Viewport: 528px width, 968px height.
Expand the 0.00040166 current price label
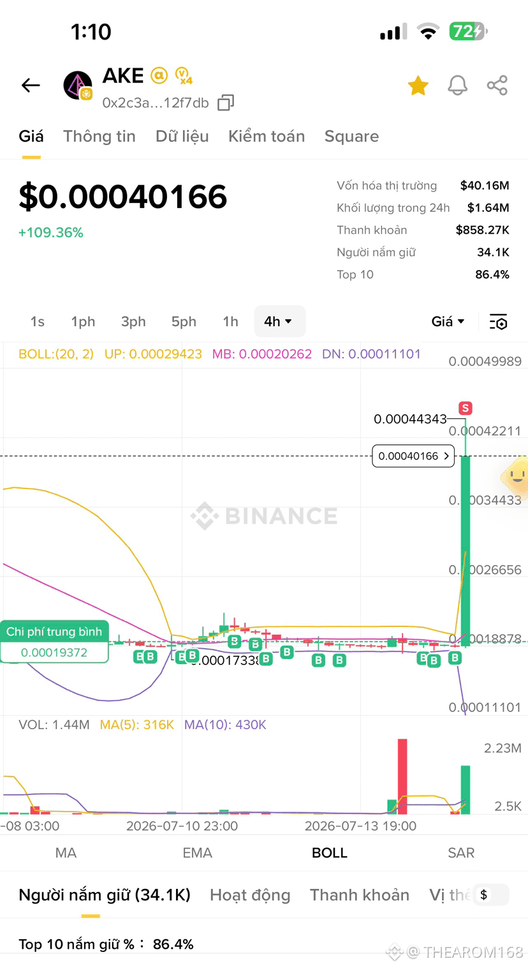(413, 457)
